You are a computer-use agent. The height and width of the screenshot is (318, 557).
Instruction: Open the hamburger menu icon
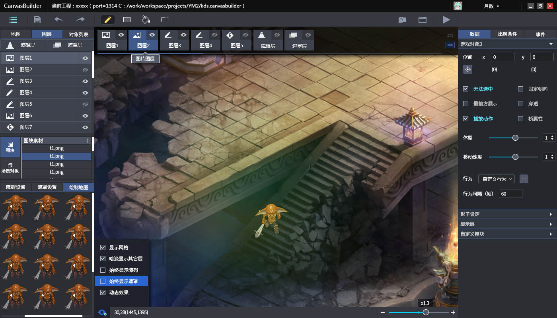click(x=13, y=19)
